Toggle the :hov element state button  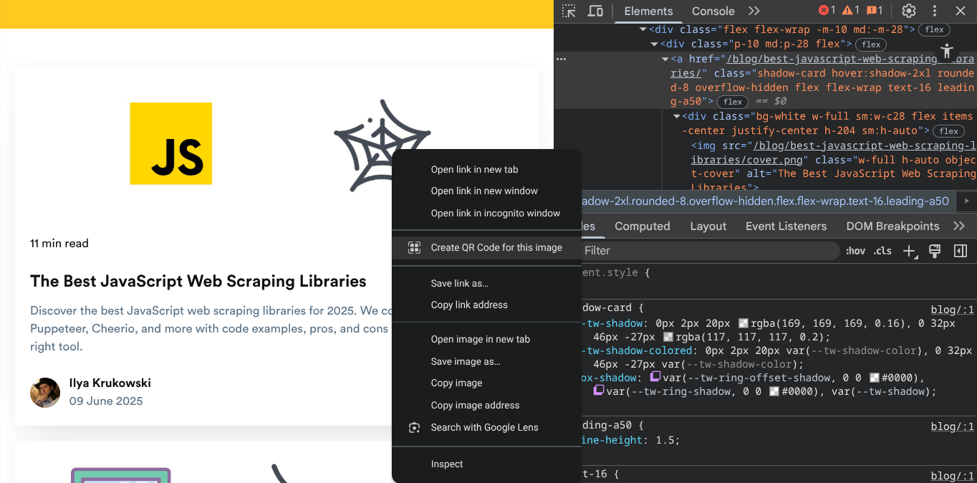(855, 251)
